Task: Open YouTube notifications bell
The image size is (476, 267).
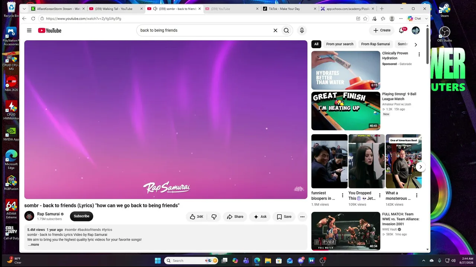Action: coord(402,30)
